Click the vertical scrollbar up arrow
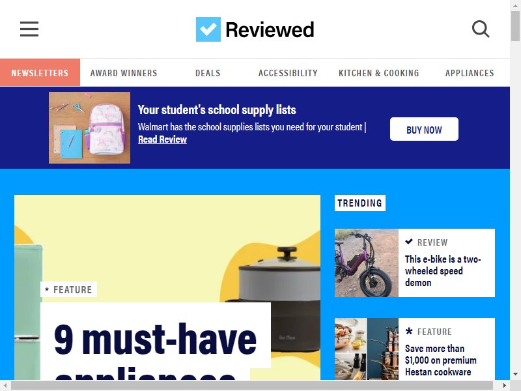 (x=515, y=5)
